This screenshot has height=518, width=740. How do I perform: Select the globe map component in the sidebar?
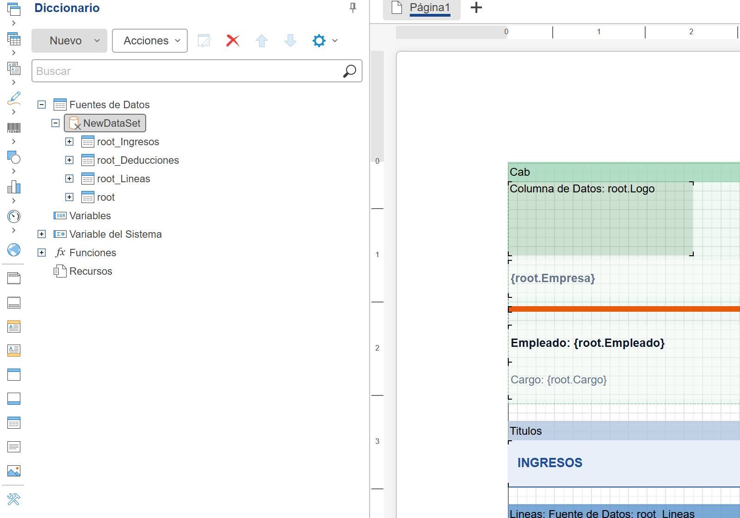tap(14, 250)
